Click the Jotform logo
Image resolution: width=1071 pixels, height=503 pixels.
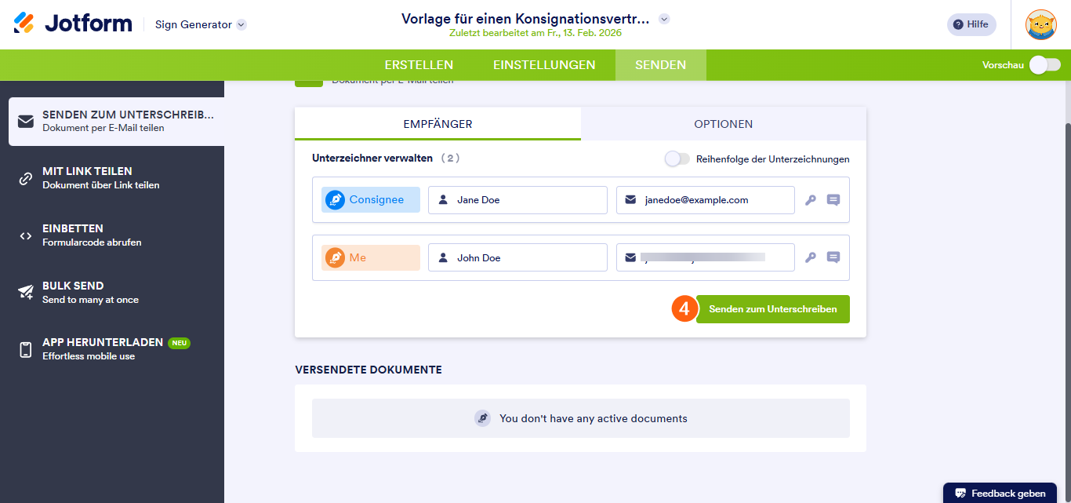pyautogui.click(x=71, y=23)
